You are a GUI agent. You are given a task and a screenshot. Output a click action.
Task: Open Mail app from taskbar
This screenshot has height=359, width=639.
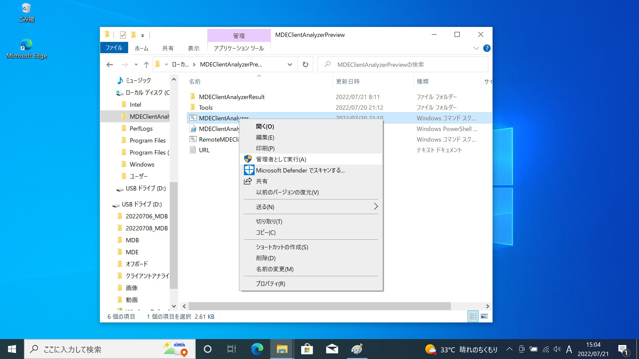(332, 349)
